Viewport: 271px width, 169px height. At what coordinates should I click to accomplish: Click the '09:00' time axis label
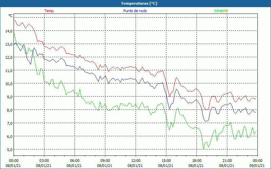(105, 161)
